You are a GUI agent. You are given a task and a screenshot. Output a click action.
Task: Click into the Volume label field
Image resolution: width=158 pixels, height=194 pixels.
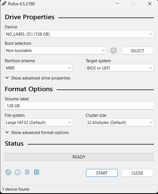(79, 106)
